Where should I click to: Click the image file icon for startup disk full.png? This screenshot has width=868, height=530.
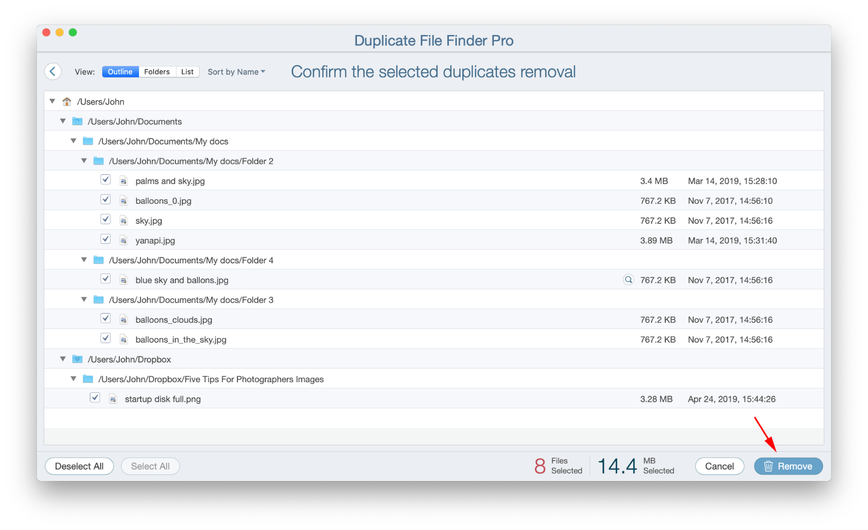coord(113,399)
